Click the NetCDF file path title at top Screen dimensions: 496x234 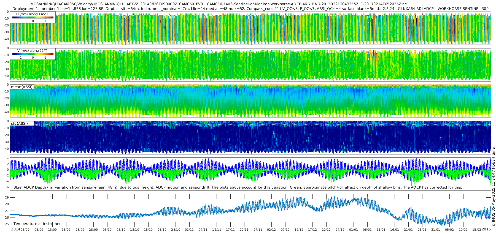coord(218,4)
